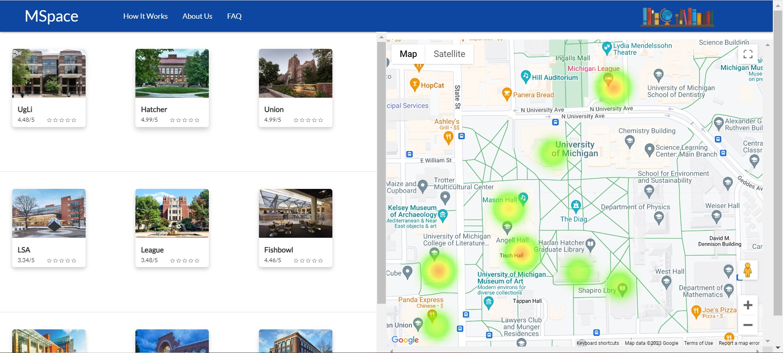Image resolution: width=783 pixels, height=353 pixels.
Task: Click the Fishbowl card title
Action: (279, 250)
